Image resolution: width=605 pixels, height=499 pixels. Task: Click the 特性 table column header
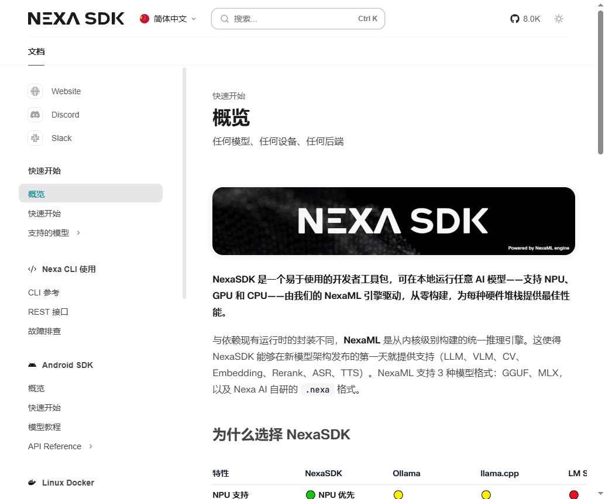tap(221, 473)
